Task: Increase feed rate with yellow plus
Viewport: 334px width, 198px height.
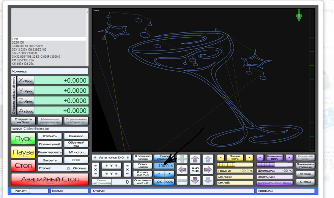Action: click(249, 158)
